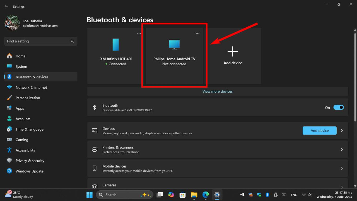Click the taskbar Search box
Viewport: 357px width, 201px height.
coord(125,195)
